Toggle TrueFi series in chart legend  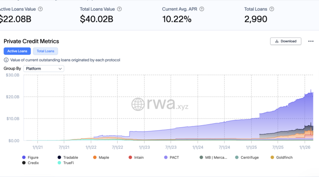click(68, 163)
